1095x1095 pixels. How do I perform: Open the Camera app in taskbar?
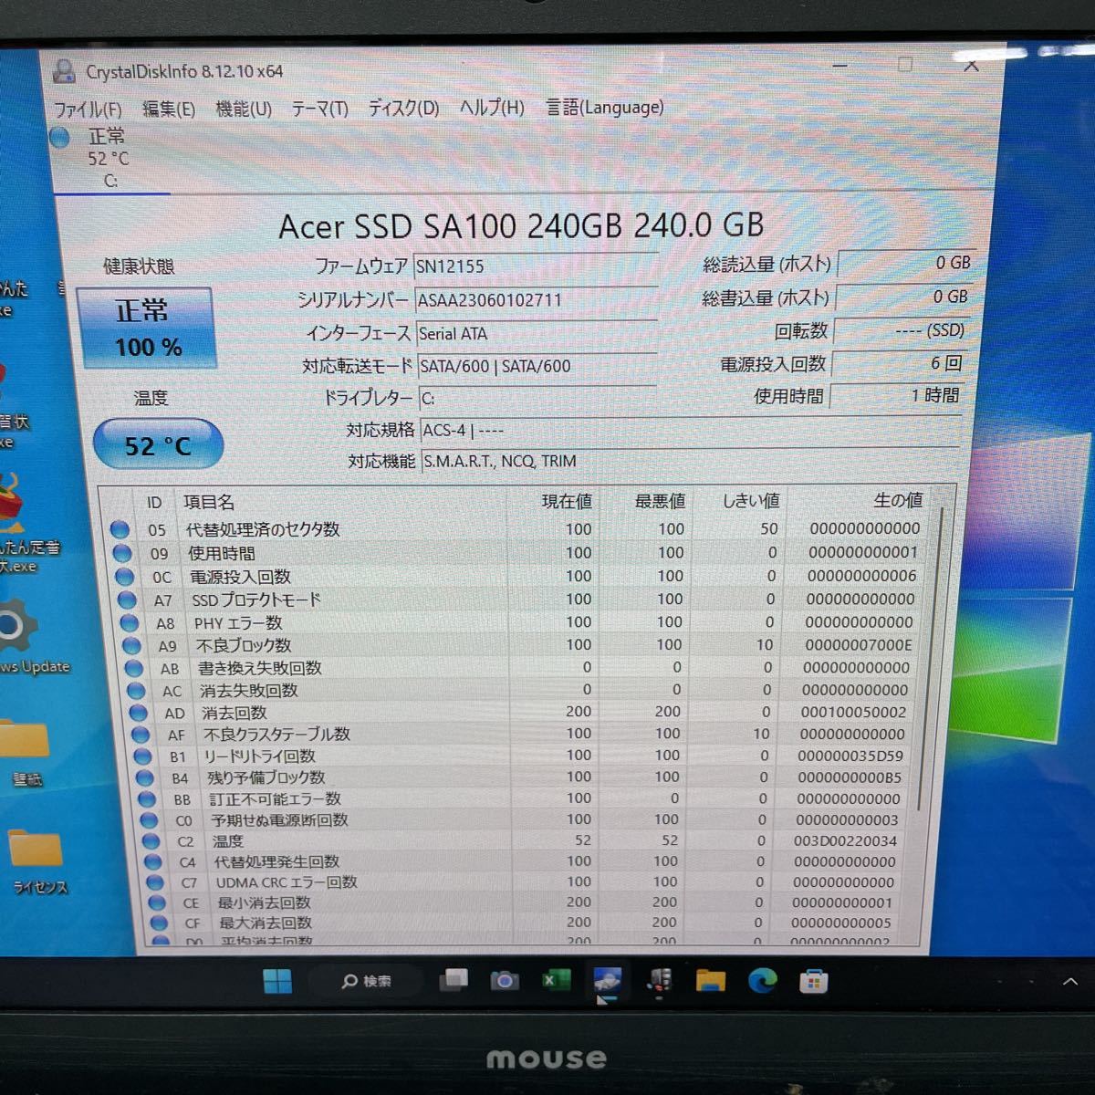[504, 981]
